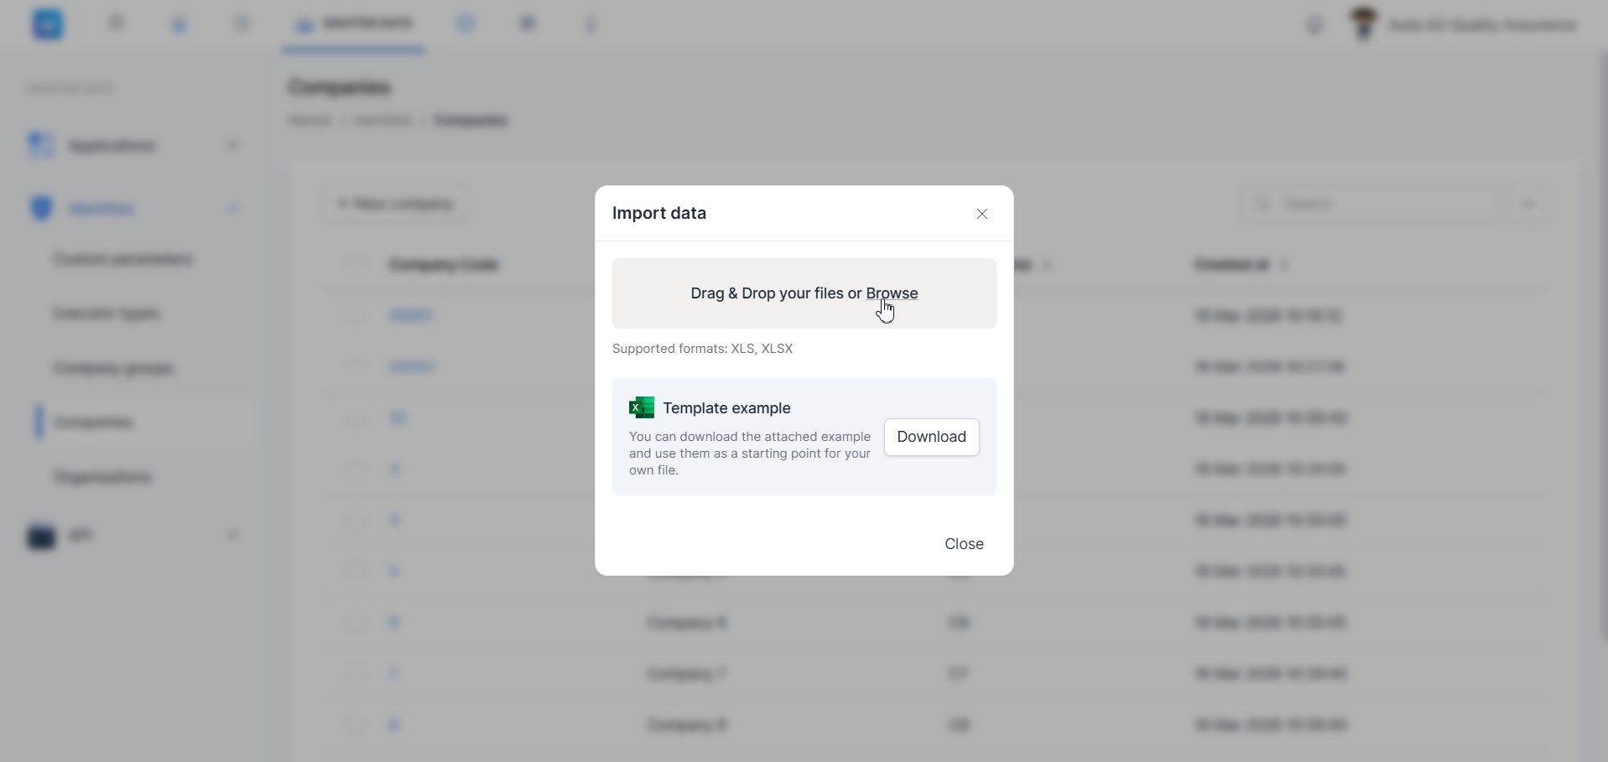Collapse the Identities sidebar section
Image resolution: width=1608 pixels, height=762 pixels.
click(x=134, y=208)
